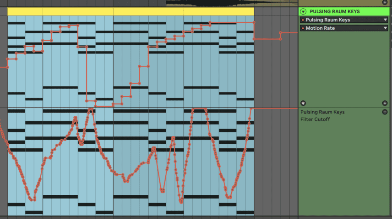This screenshot has height=219, width=392.
Task: Select the PULSING RAUM KEYS track title
Action: (334, 11)
